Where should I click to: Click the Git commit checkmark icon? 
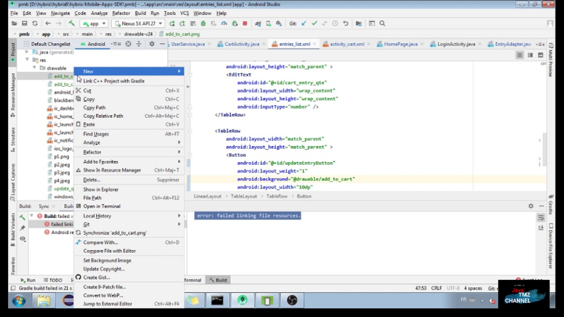pyautogui.click(x=314, y=23)
